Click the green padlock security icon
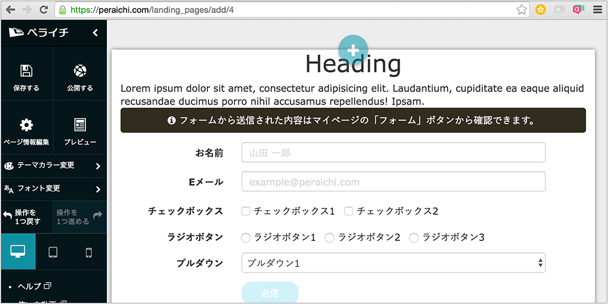The width and height of the screenshot is (608, 304). (x=62, y=10)
